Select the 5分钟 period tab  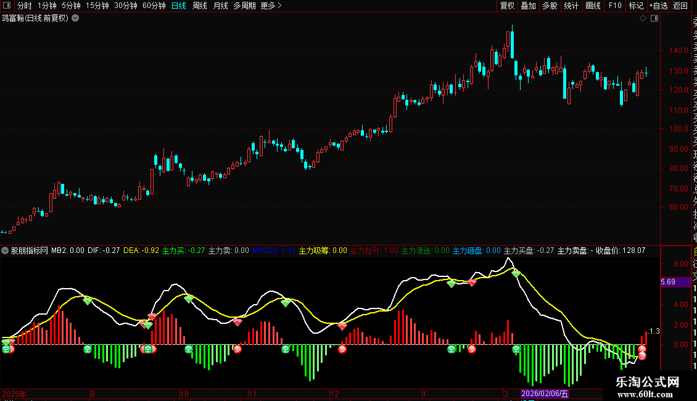[x=71, y=6]
